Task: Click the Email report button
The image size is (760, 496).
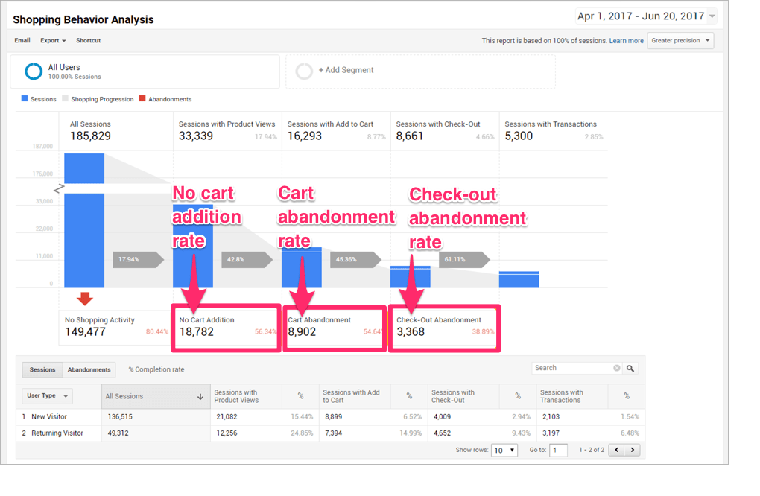Action: tap(22, 40)
